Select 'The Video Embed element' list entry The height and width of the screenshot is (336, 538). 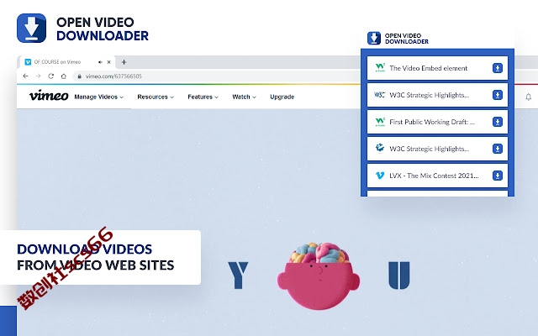pyautogui.click(x=437, y=68)
